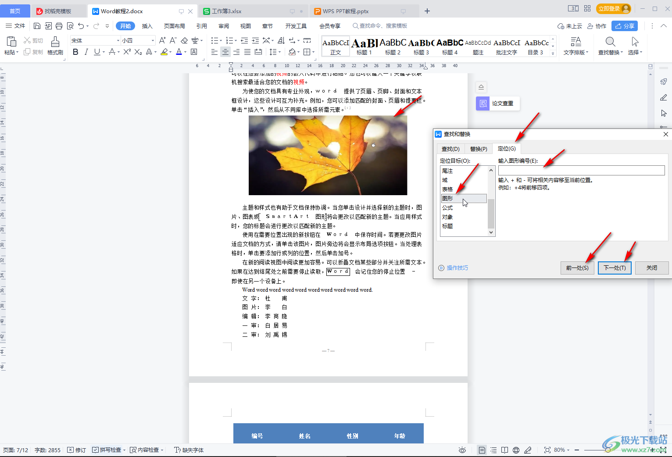The height and width of the screenshot is (457, 672).
Task: Click the 下一处(T) button
Action: [x=614, y=268]
